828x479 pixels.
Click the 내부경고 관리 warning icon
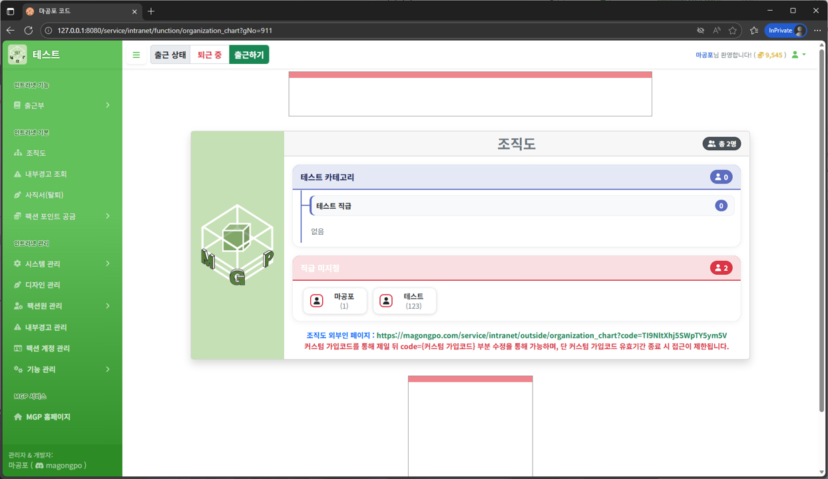18,327
